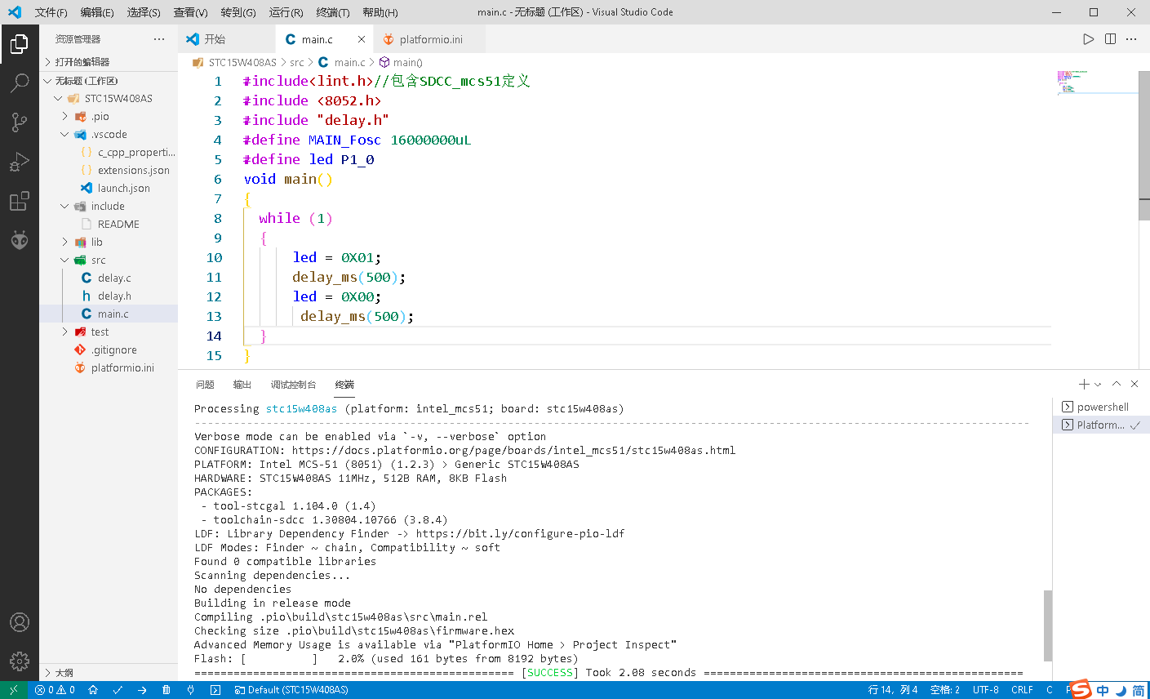Create a new terminal with plus icon
Viewport: 1150px width, 699px height.
pos(1084,384)
